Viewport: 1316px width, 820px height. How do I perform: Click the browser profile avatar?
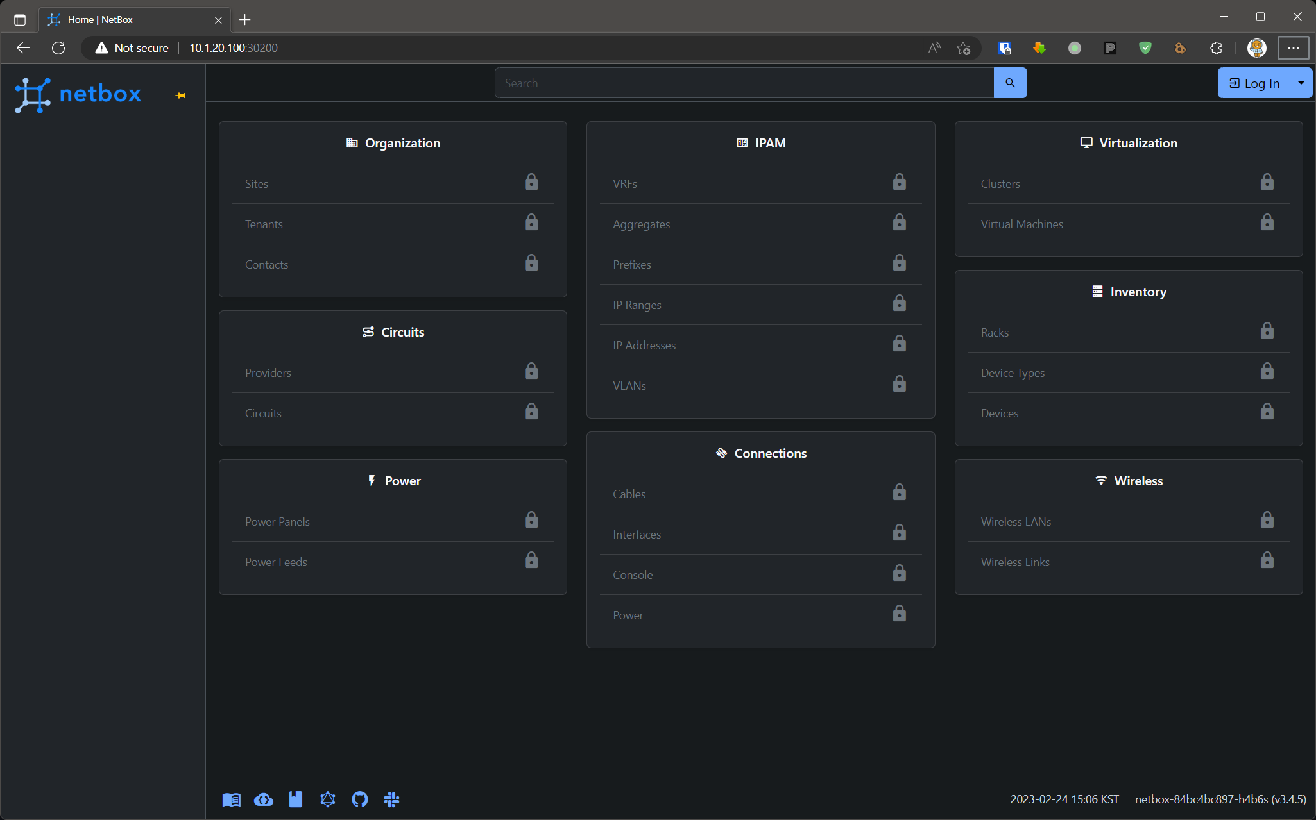coord(1256,48)
